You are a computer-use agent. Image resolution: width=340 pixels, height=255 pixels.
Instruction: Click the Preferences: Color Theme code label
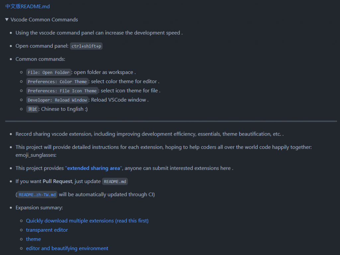click(57, 82)
